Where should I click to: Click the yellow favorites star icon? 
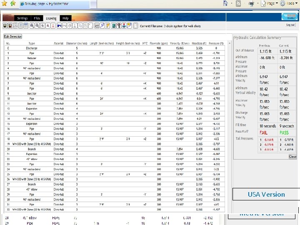coord(4,3)
